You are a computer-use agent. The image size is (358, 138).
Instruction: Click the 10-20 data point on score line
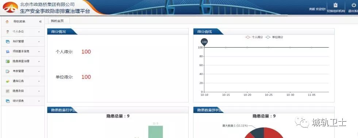pos(247,47)
